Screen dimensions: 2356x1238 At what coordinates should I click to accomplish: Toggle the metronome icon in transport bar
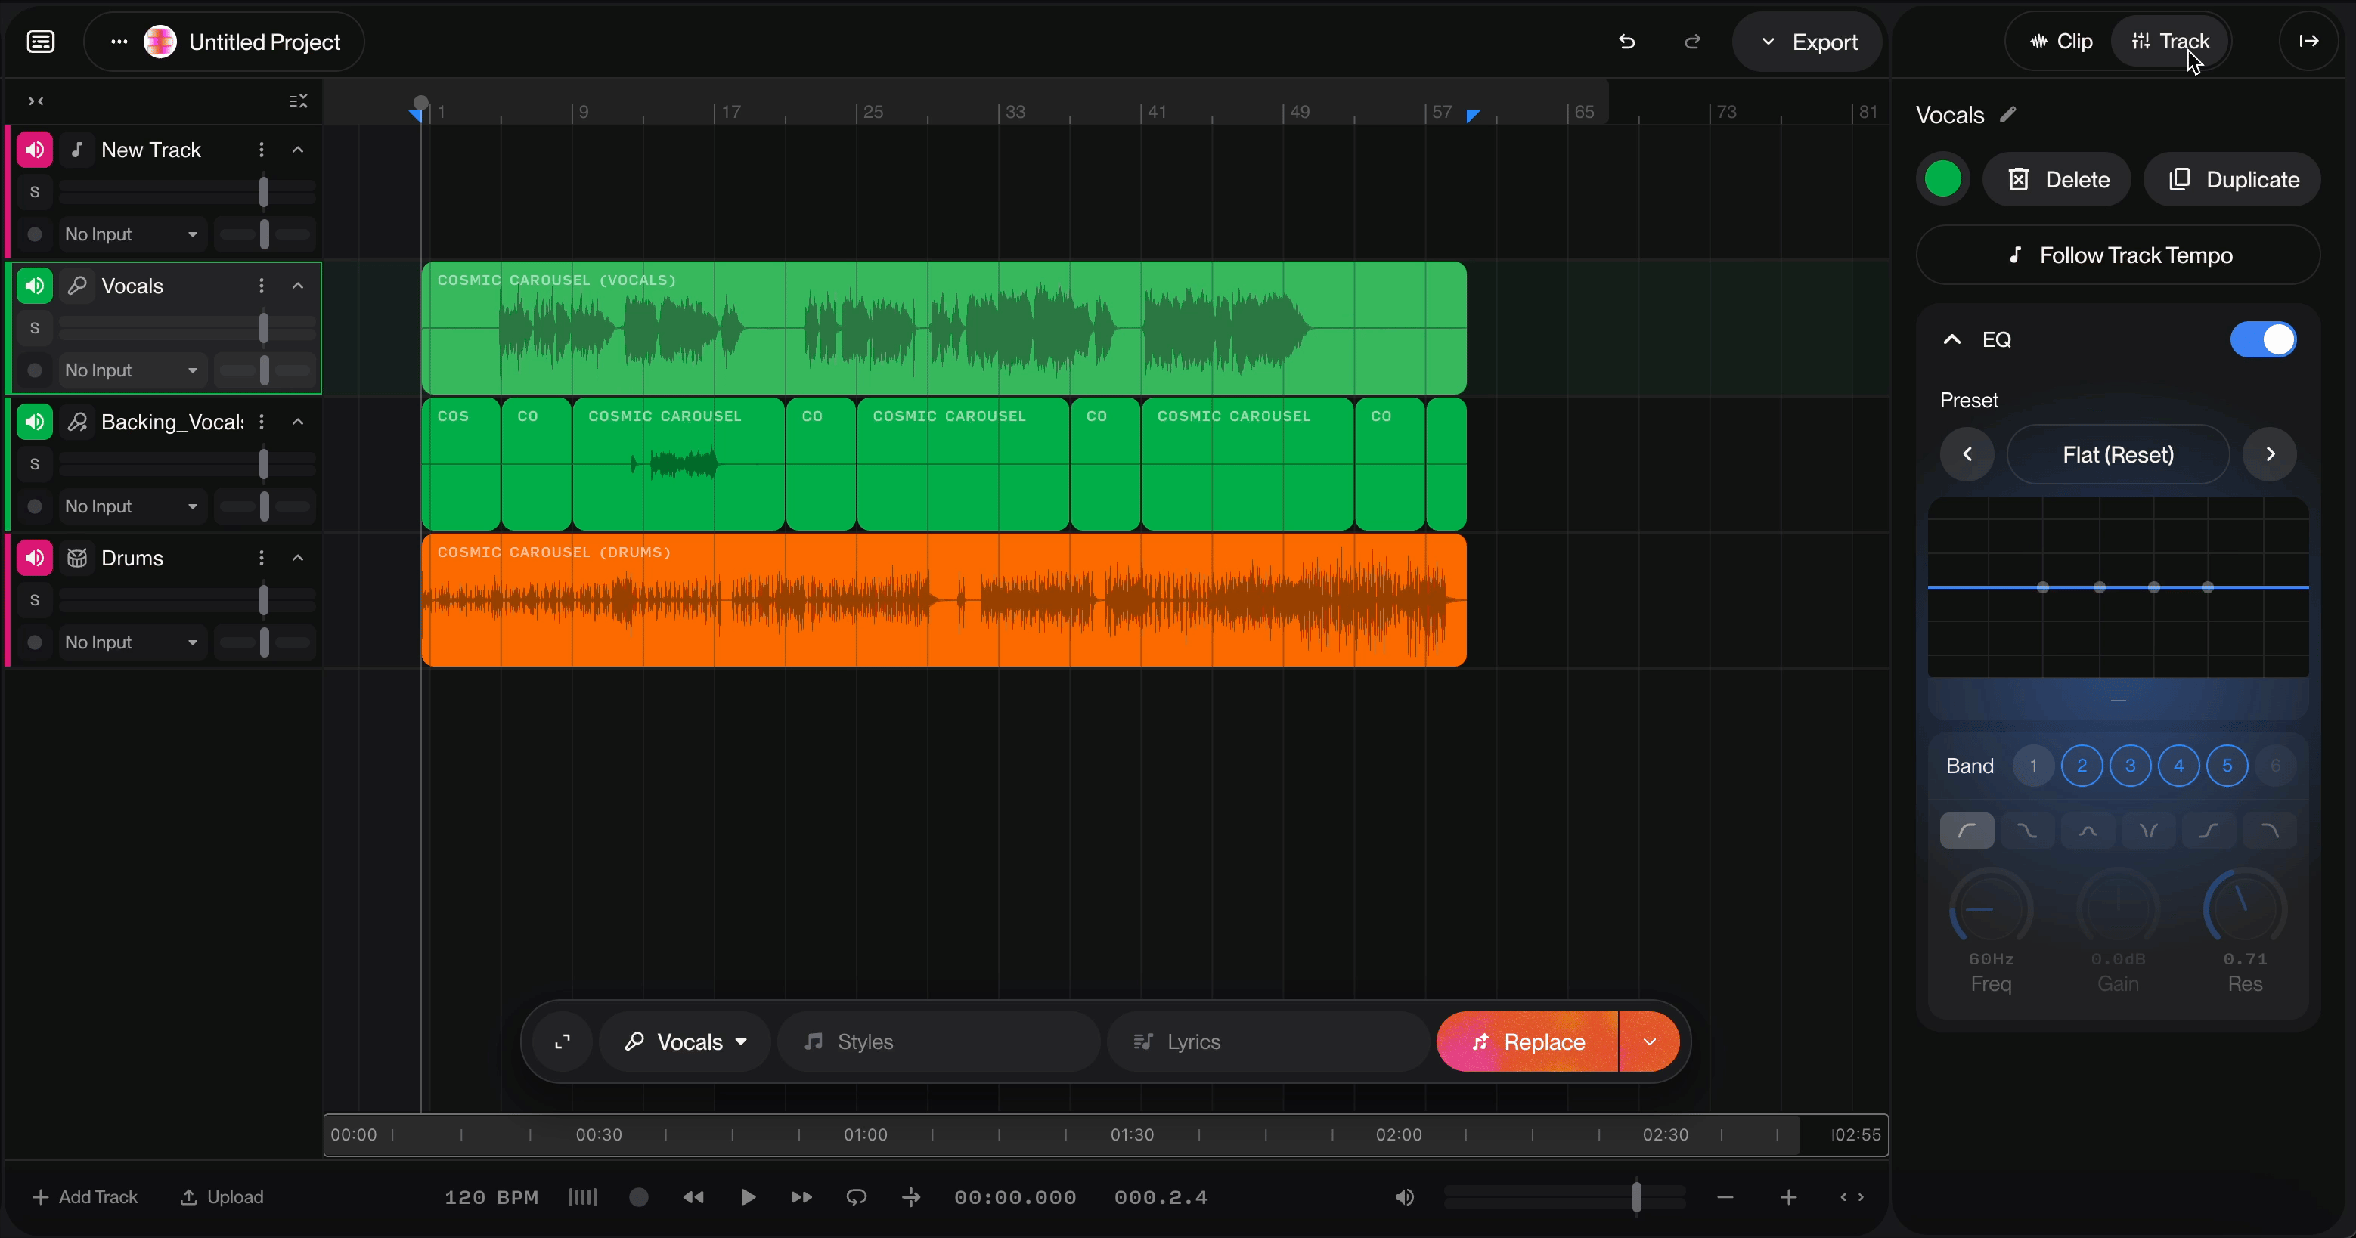tap(583, 1197)
